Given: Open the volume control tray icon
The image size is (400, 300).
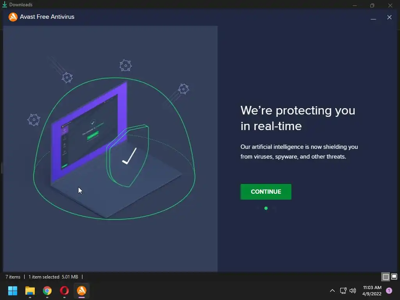Looking at the screenshot, I should [x=353, y=291].
